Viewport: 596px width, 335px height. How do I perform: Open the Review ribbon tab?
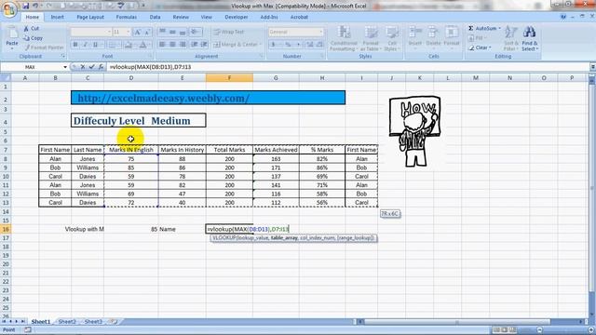click(181, 17)
